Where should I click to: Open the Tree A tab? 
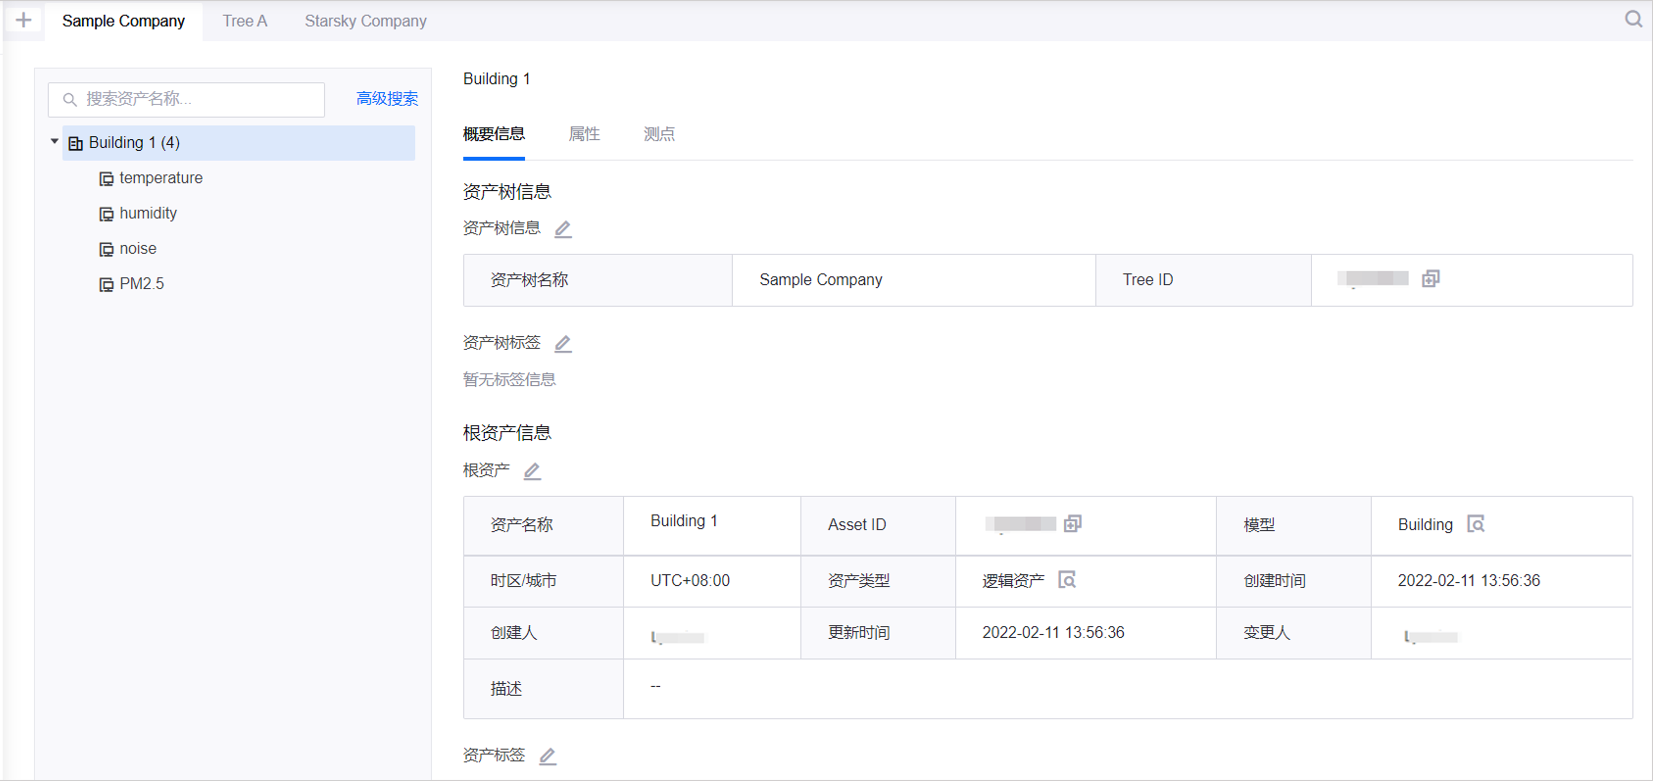click(x=245, y=21)
